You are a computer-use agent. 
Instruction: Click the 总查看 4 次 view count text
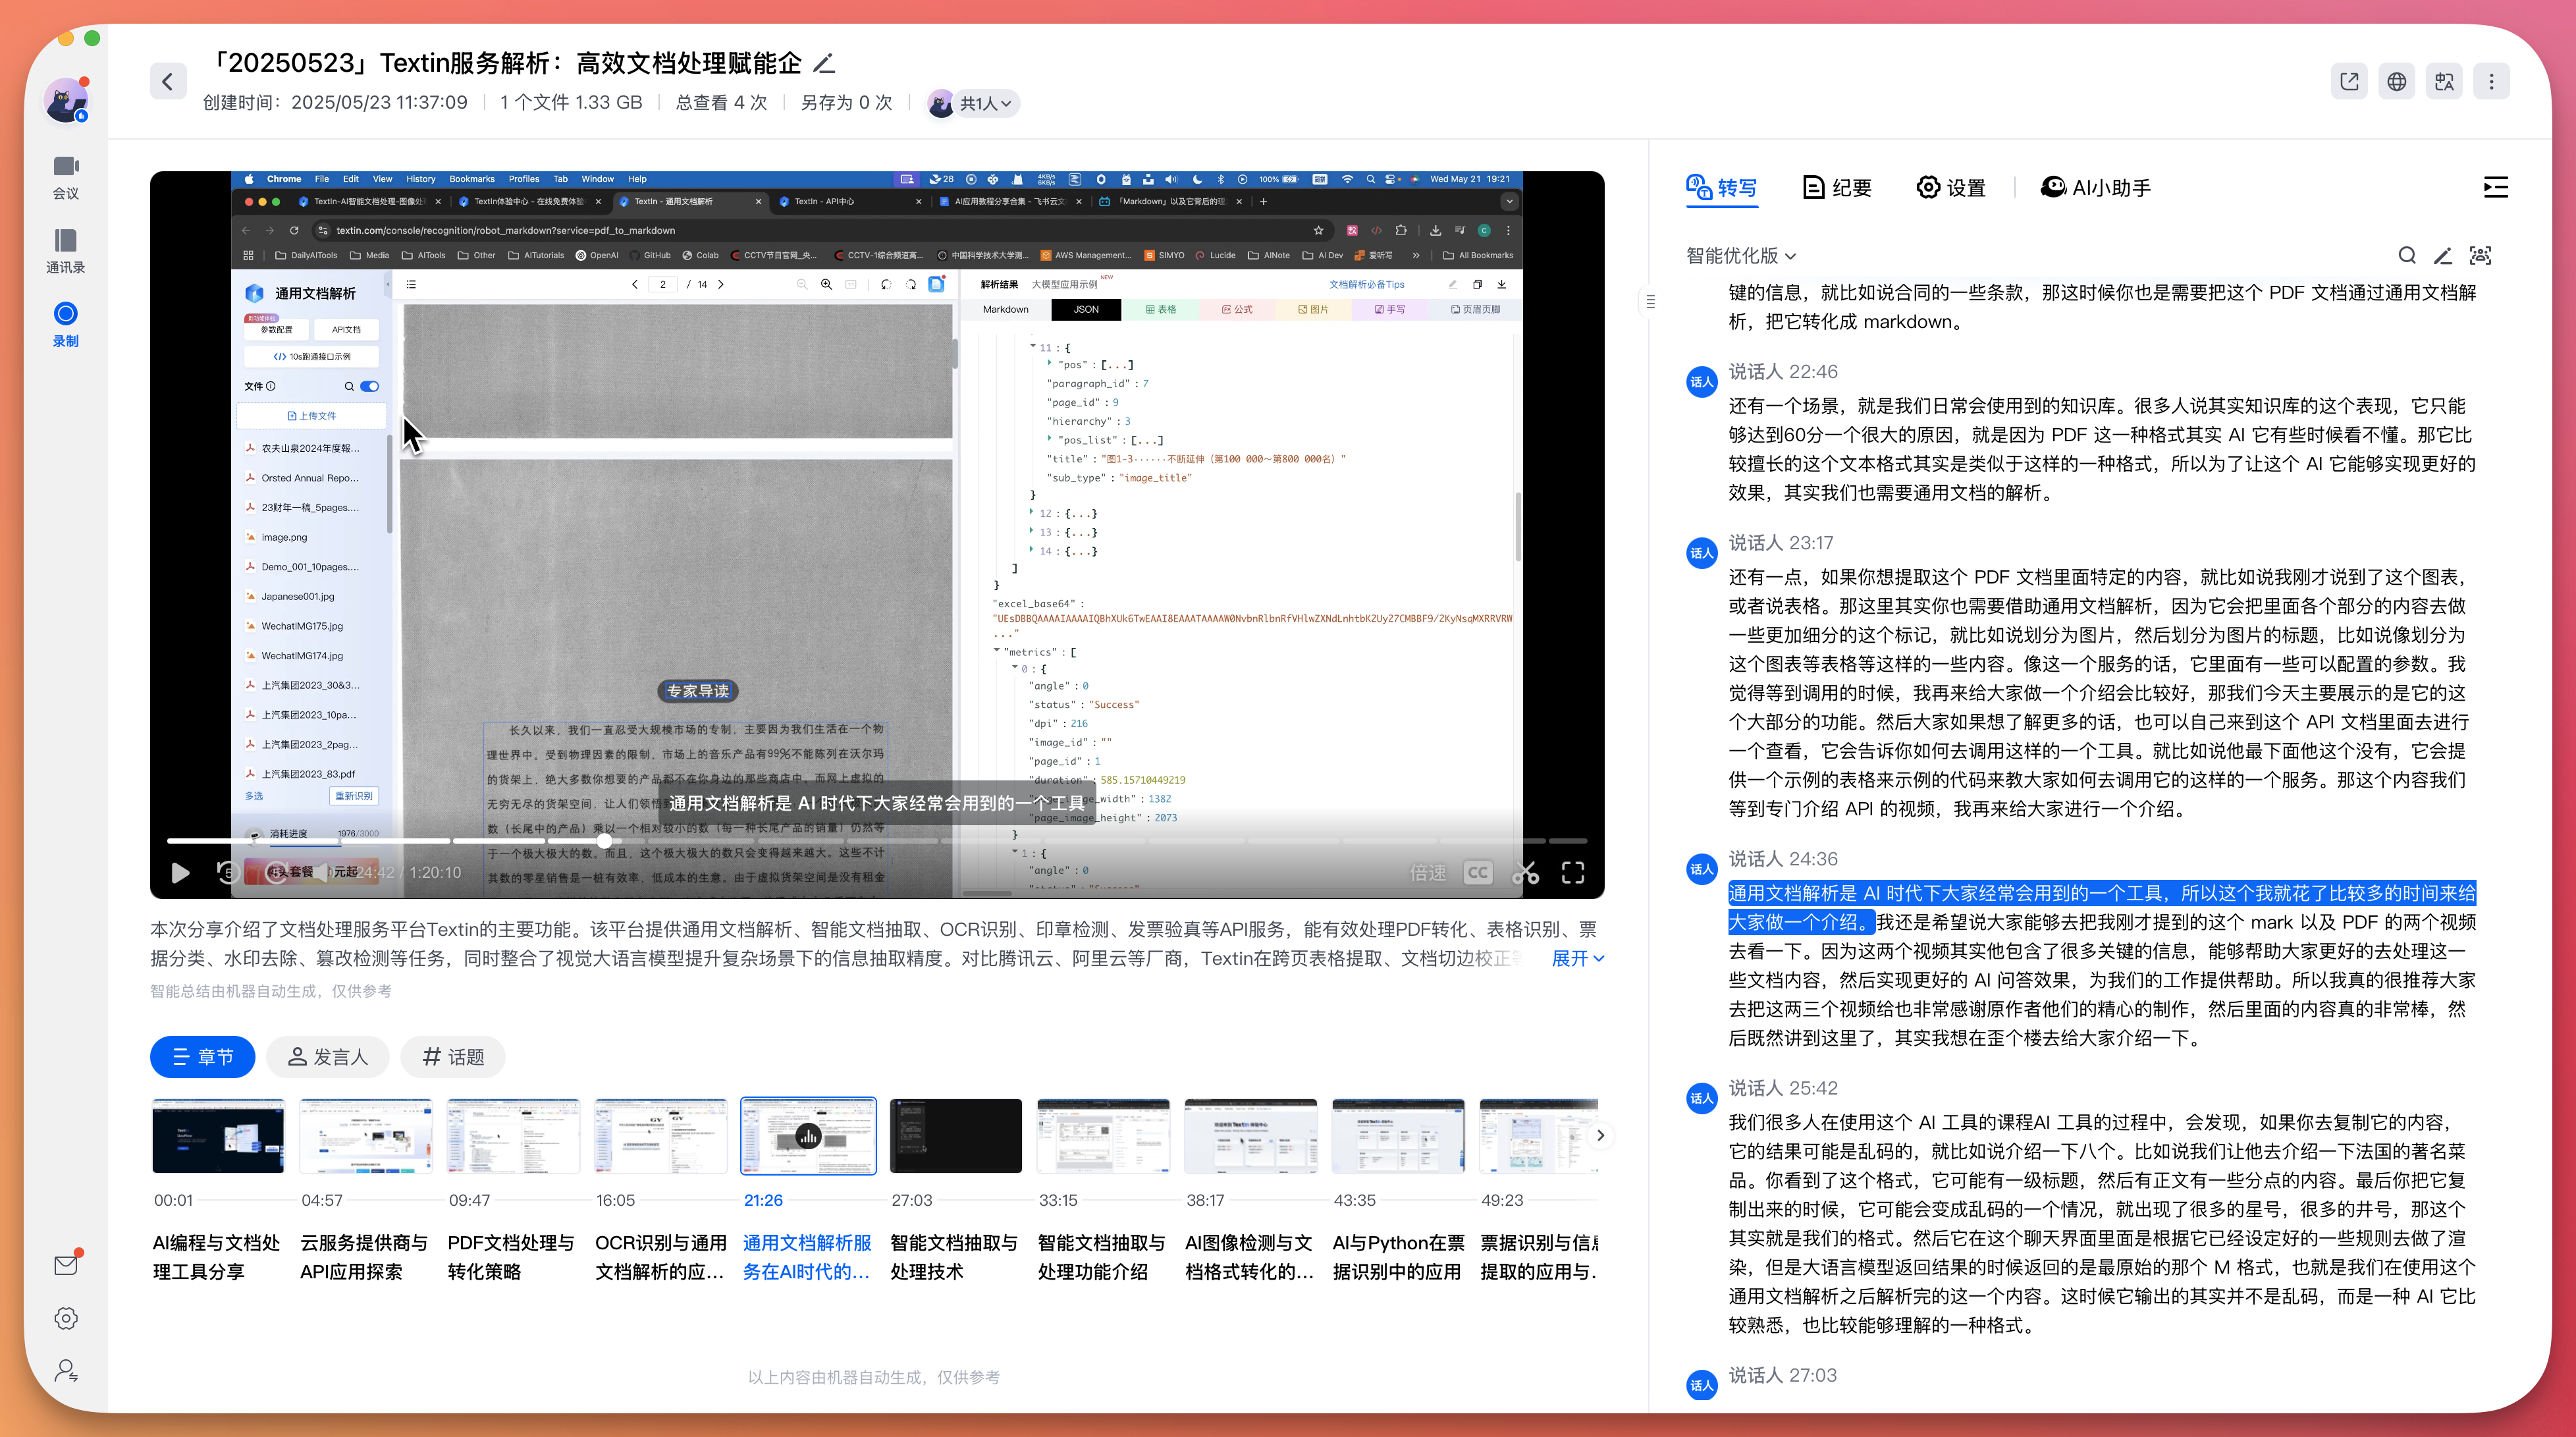722,103
